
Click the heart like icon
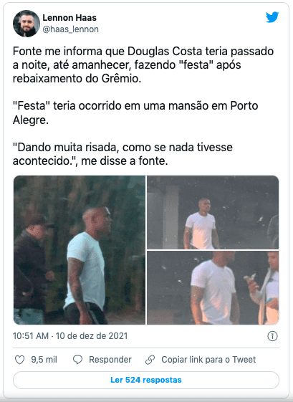point(20,360)
